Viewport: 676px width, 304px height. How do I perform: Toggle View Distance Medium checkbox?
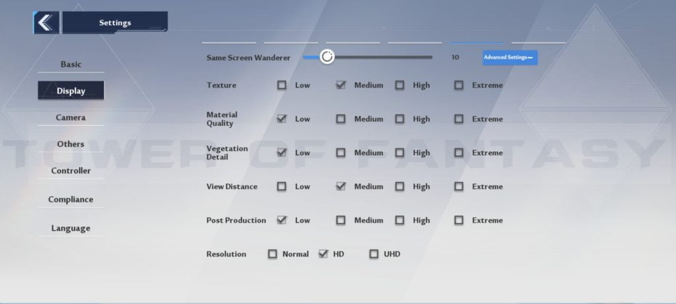341,187
